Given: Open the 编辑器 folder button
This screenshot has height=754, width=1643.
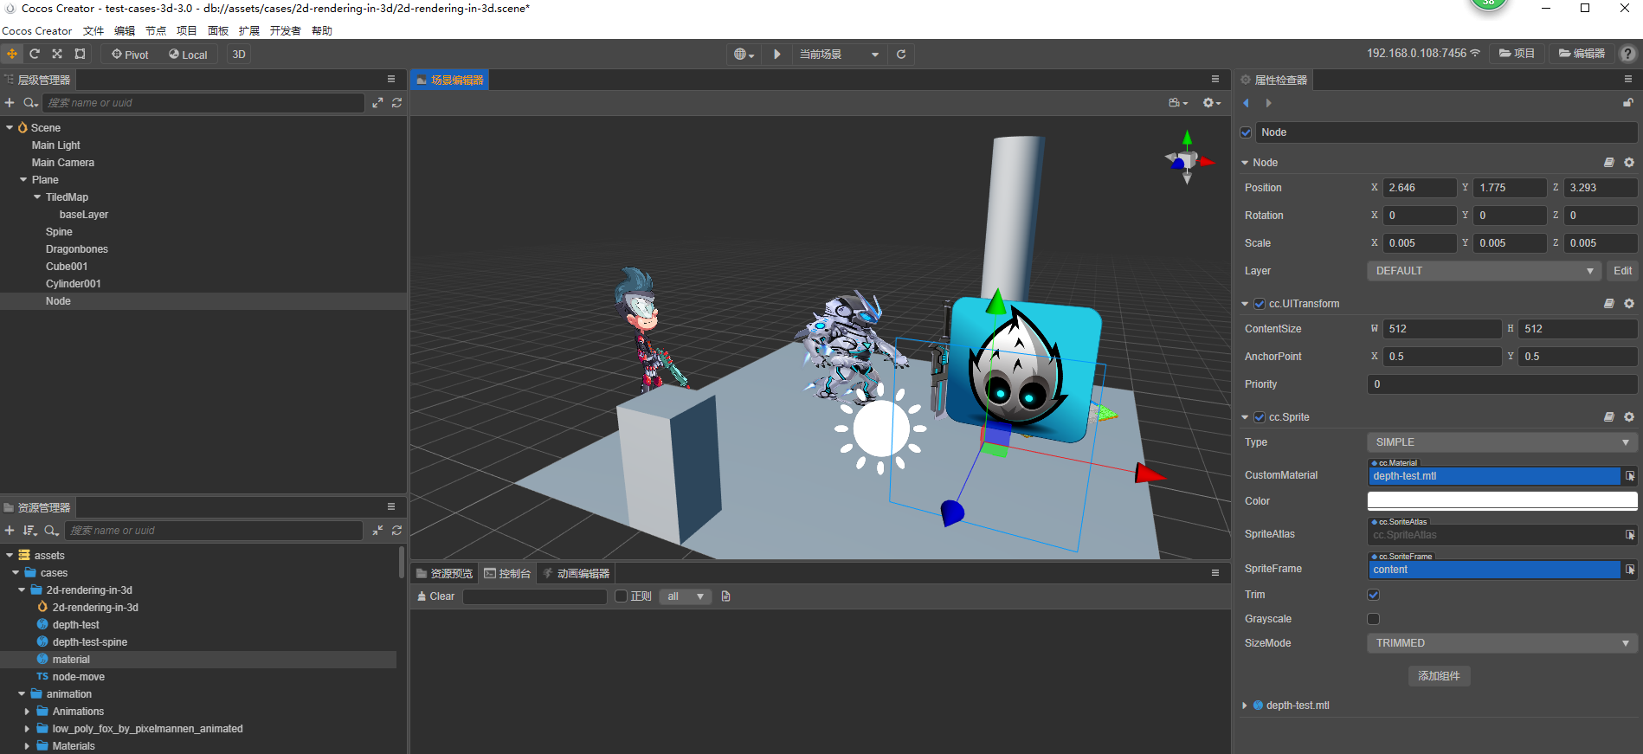Looking at the screenshot, I should pos(1582,54).
